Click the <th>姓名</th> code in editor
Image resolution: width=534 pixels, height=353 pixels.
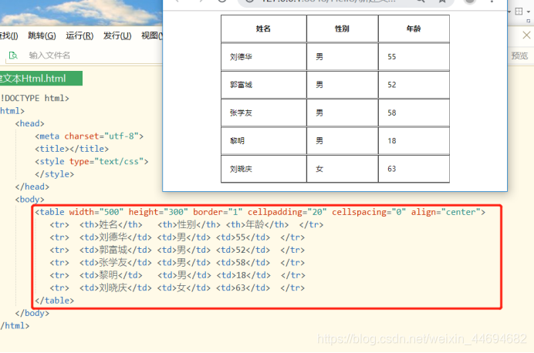[x=111, y=224]
